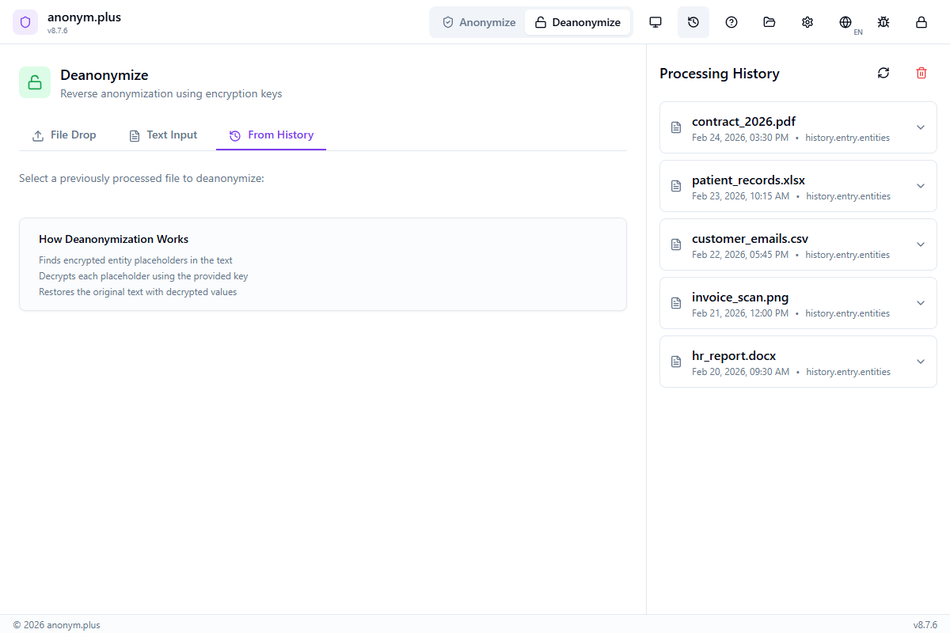The image size is (950, 633).
Task: Open settings via the gear icon
Action: point(807,22)
